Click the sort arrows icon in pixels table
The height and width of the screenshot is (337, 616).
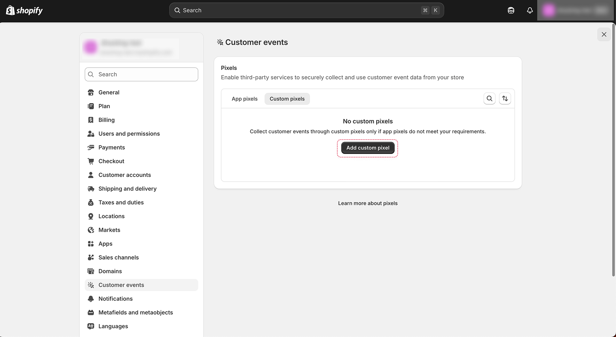point(505,98)
